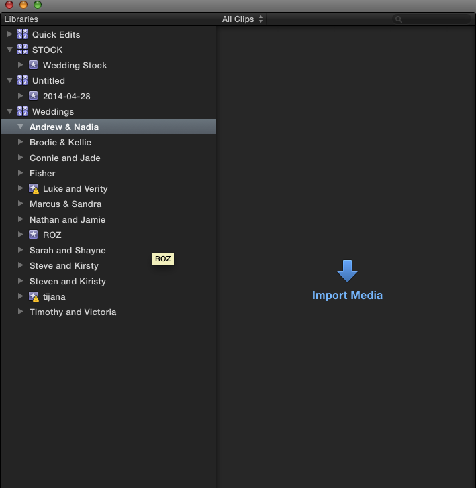This screenshot has height=488, width=476.
Task: Click the STOCK library icon
Action: tap(22, 50)
